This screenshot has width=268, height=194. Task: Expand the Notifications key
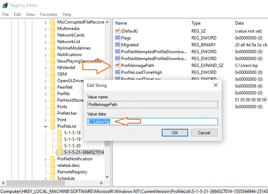(x=45, y=55)
